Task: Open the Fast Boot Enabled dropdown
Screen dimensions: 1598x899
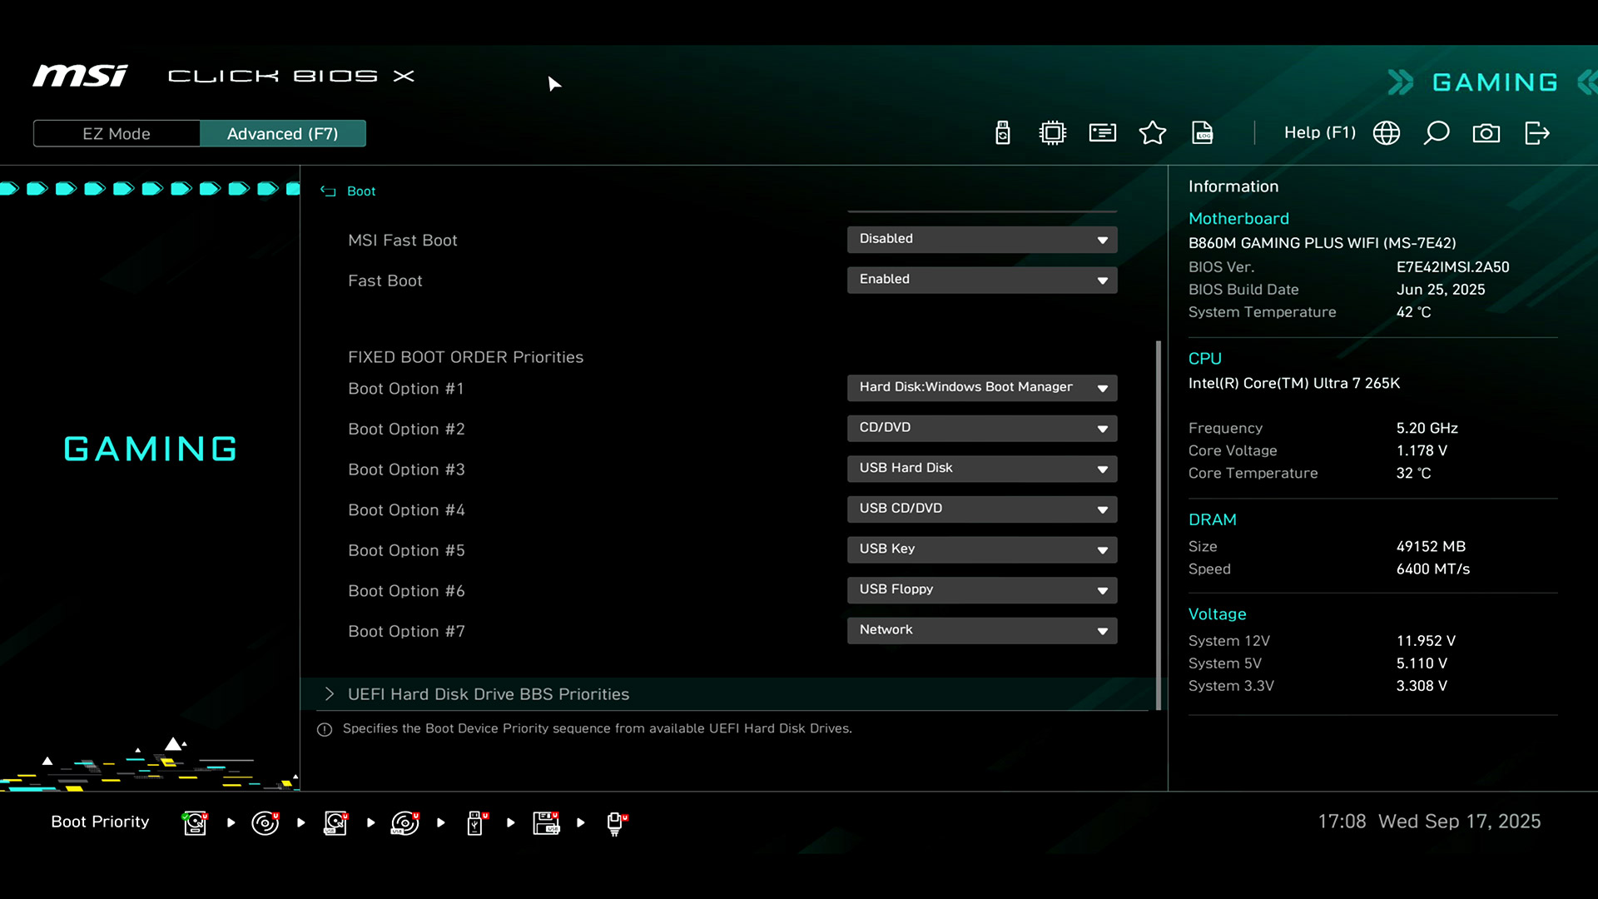Action: coord(982,280)
